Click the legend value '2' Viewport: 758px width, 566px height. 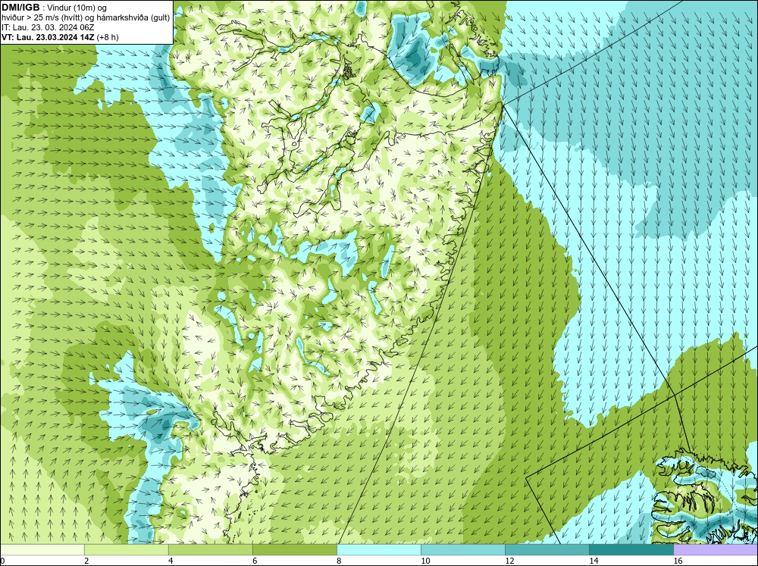86,561
